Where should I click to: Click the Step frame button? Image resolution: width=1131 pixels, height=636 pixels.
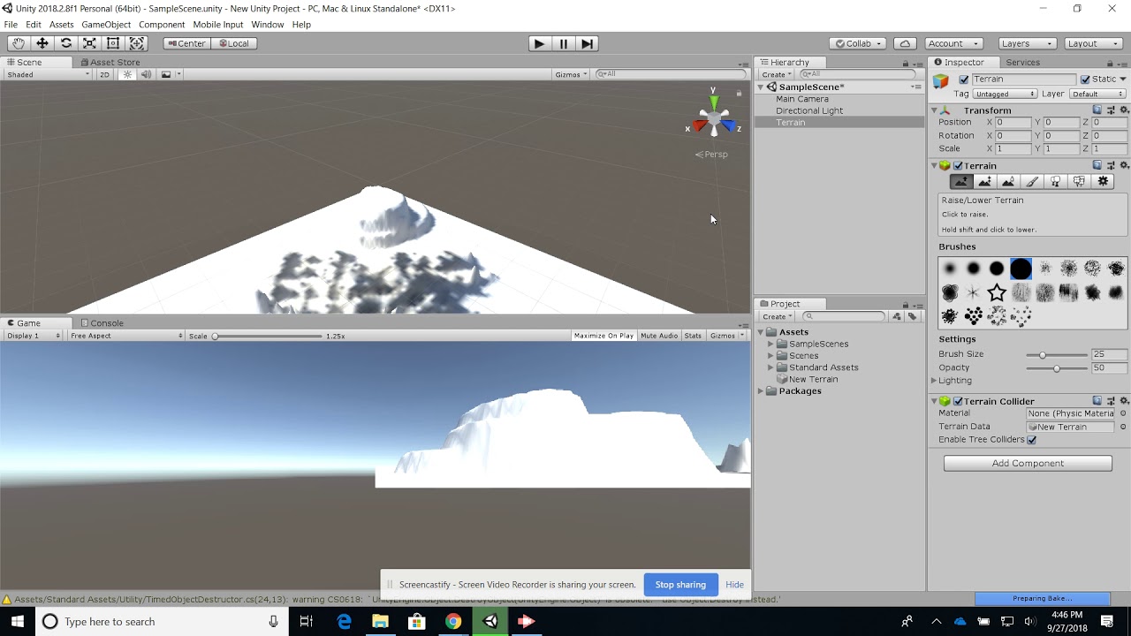588,43
